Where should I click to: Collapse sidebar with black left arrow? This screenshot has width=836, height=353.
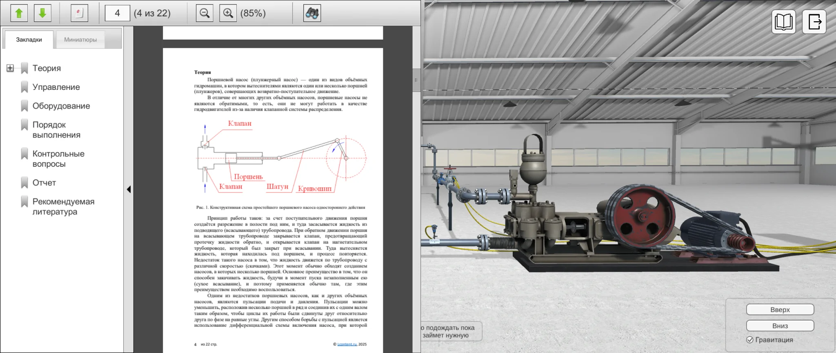coord(129,189)
